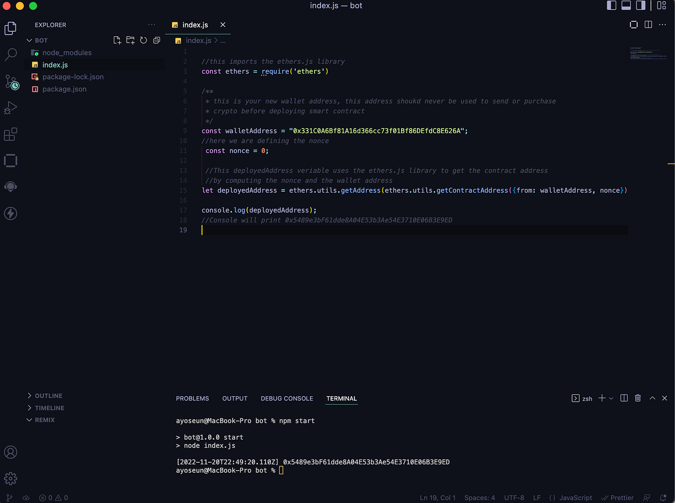Select the Source Control icon
This screenshot has width=675, height=503.
pos(10,81)
